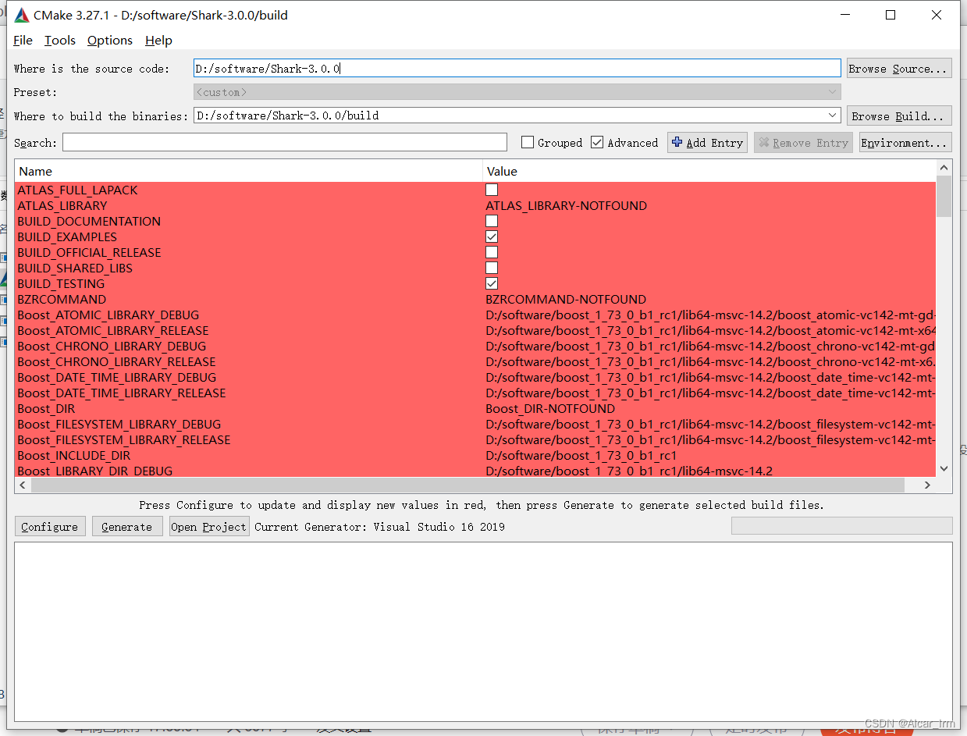Viewport: 967px width, 736px height.
Task: Open the File menu
Action: pyautogui.click(x=23, y=40)
